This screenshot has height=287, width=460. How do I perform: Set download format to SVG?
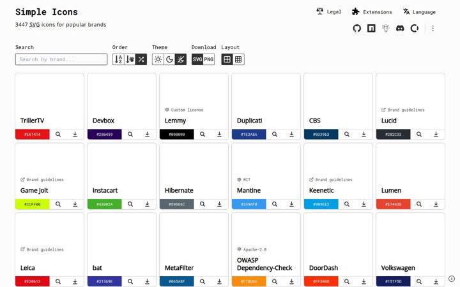tap(197, 59)
